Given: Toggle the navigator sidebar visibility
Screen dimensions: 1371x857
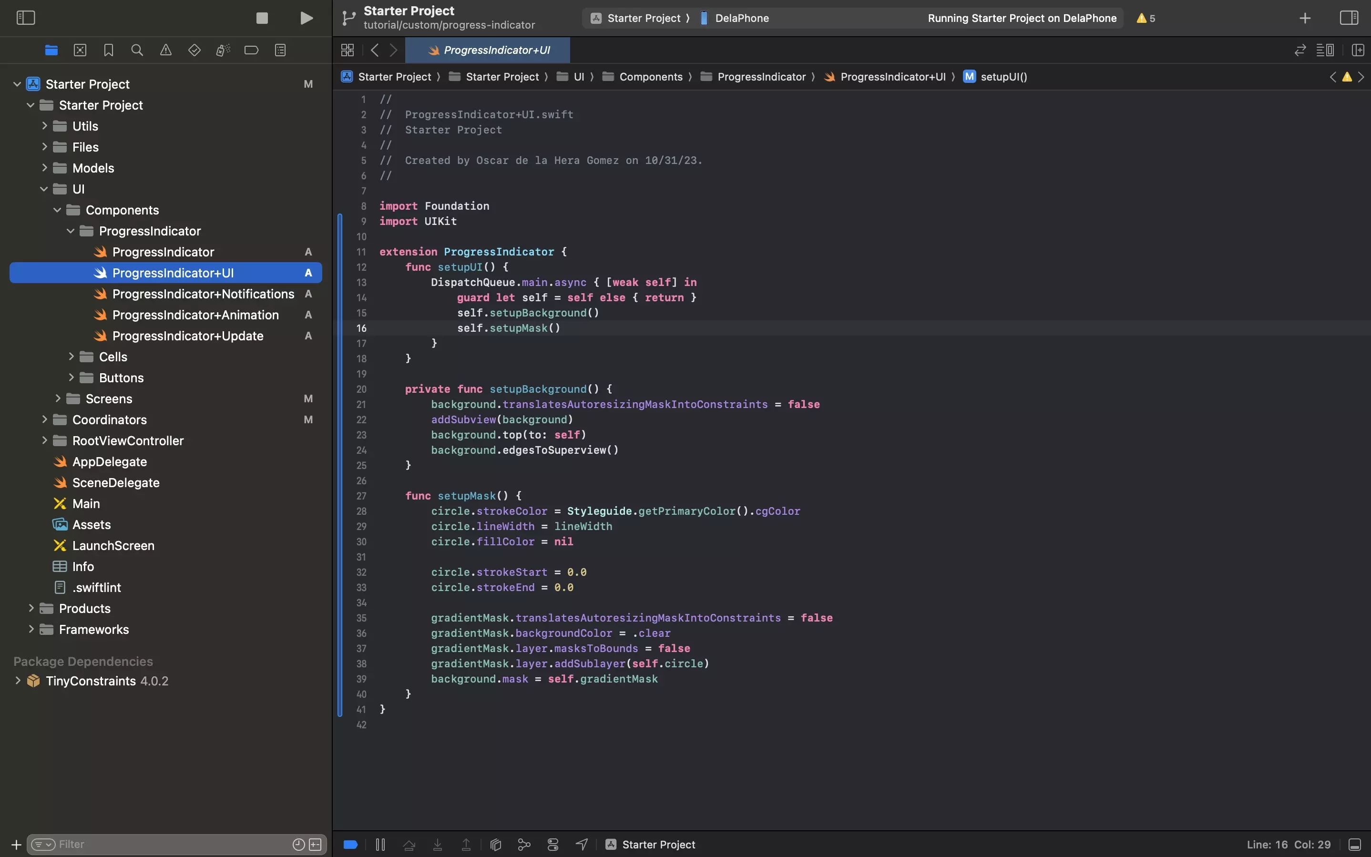Looking at the screenshot, I should (x=26, y=18).
